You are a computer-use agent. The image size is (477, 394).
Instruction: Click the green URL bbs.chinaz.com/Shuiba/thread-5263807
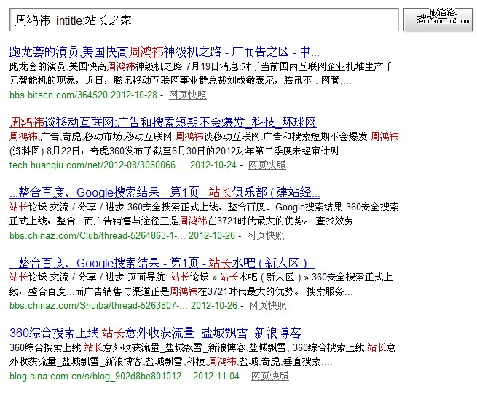click(x=93, y=306)
